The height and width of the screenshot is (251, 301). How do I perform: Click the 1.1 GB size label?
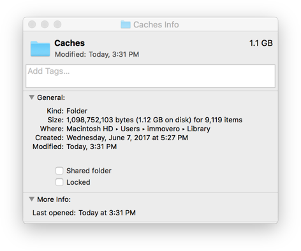(x=261, y=43)
